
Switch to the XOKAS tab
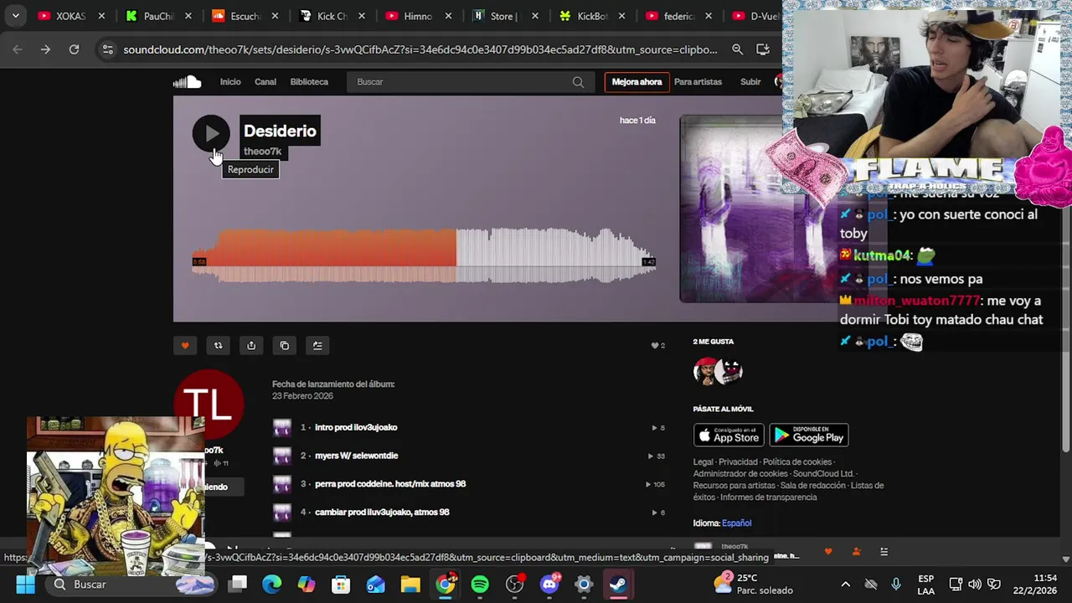pyautogui.click(x=71, y=16)
